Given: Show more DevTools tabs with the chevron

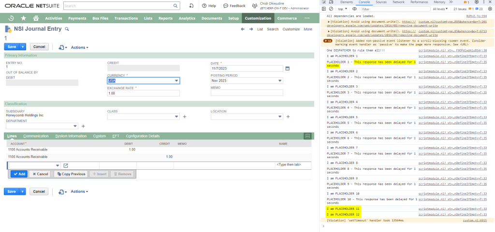Looking at the screenshot, I should (451, 2).
